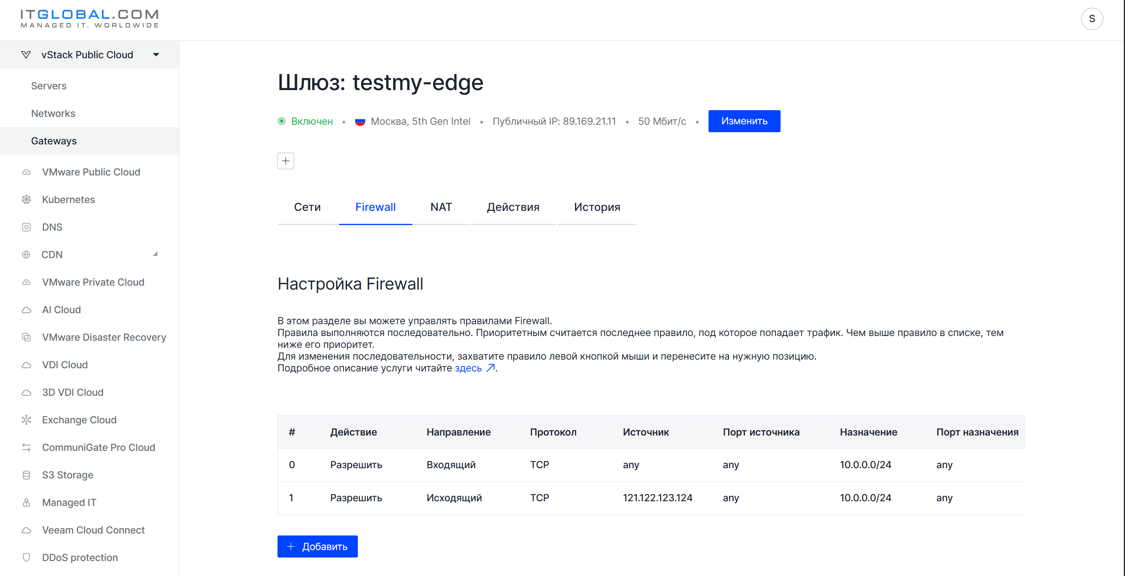Open DDoS protection section
Image resolution: width=1125 pixels, height=576 pixels.
[80, 558]
